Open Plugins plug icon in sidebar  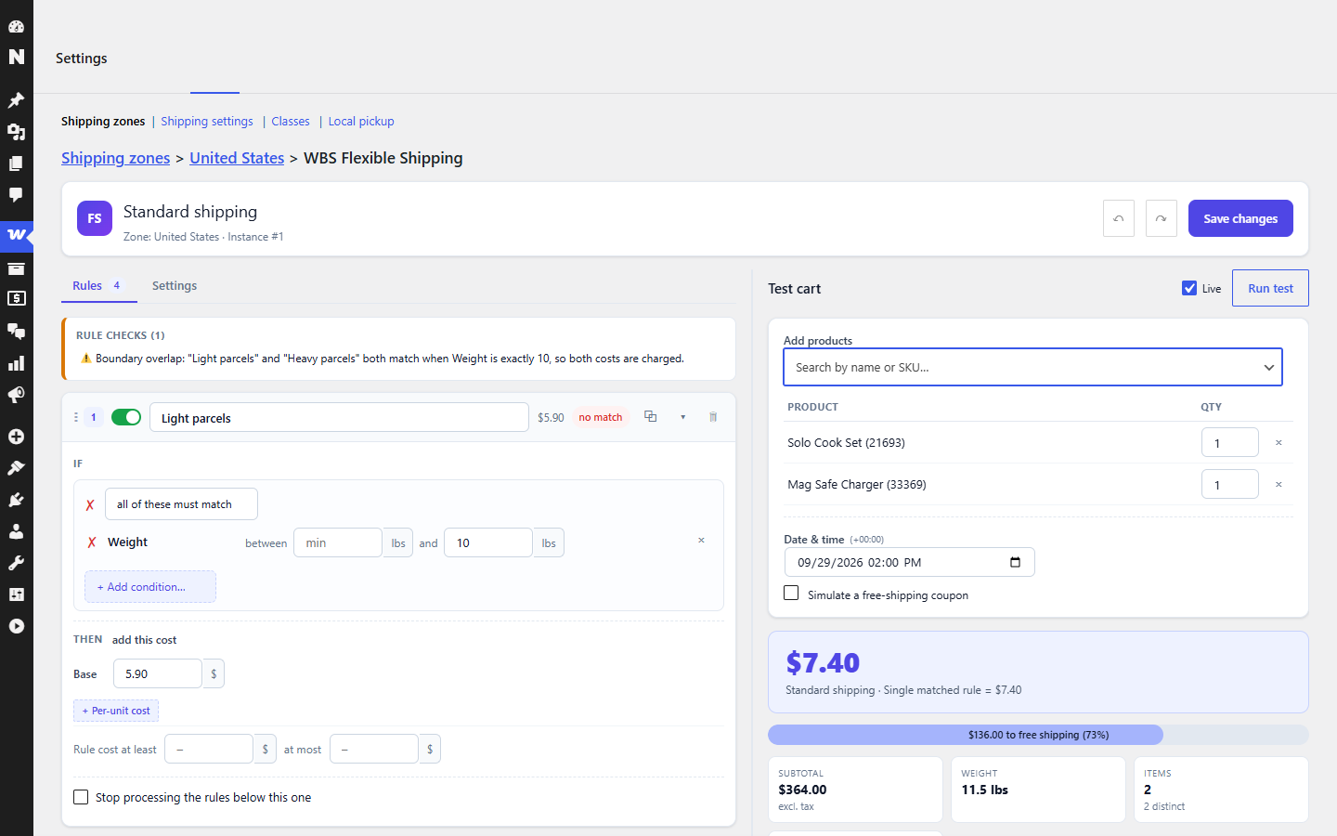pos(16,500)
